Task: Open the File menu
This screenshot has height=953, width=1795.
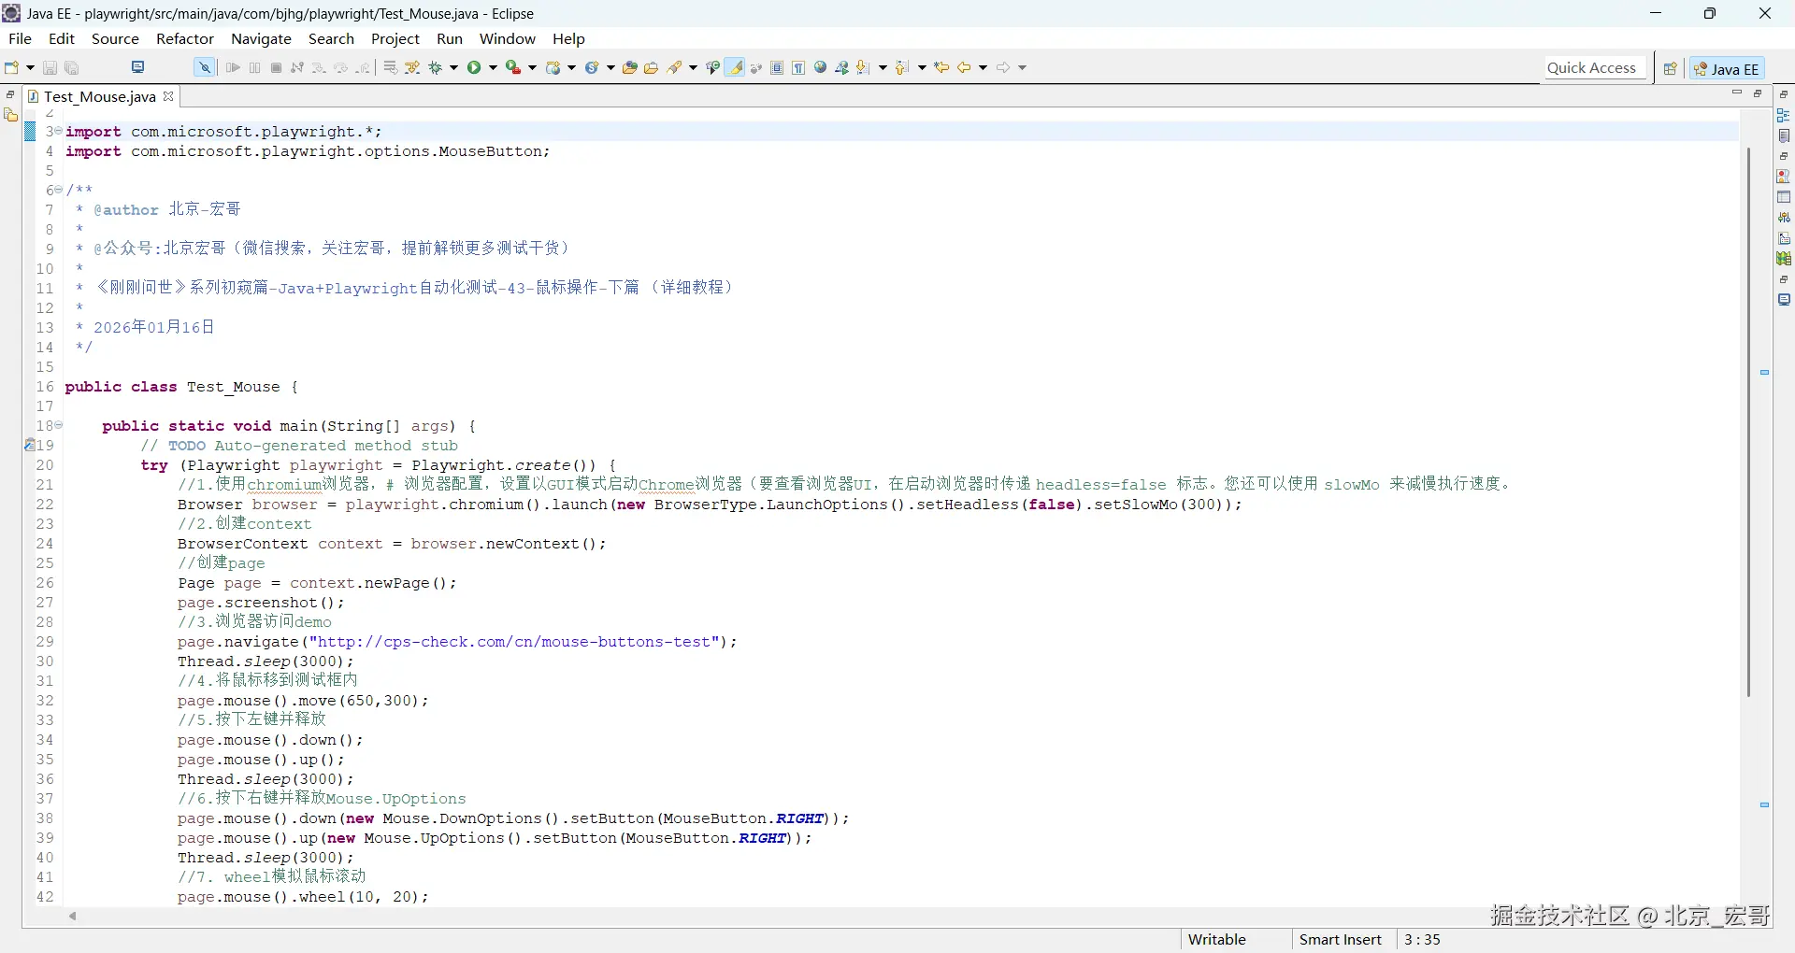Action: pos(20,38)
